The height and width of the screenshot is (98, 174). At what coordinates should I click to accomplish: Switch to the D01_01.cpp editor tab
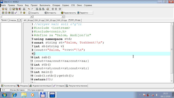pyautogui.click(x=39, y=20)
